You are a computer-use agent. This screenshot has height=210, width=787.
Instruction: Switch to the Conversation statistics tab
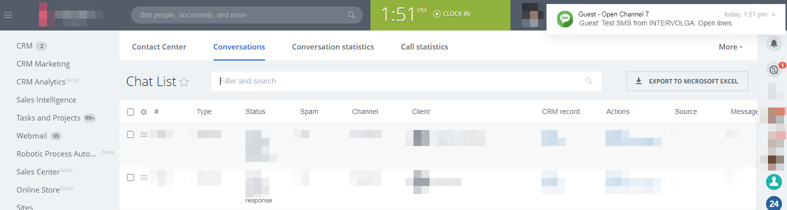pyautogui.click(x=333, y=47)
